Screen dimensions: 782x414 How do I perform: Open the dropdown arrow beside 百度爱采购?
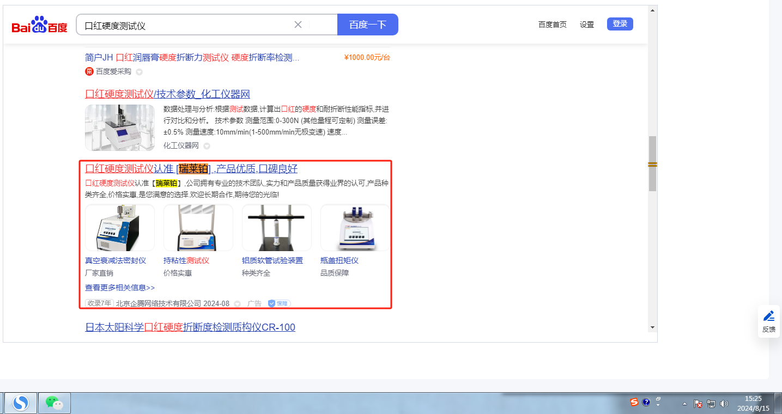coord(139,72)
